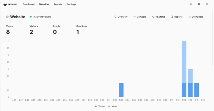Click the Website heading

pyautogui.click(x=18, y=17)
